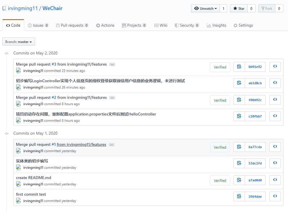
Task: Open the HelloController commit message
Action: [86, 114]
